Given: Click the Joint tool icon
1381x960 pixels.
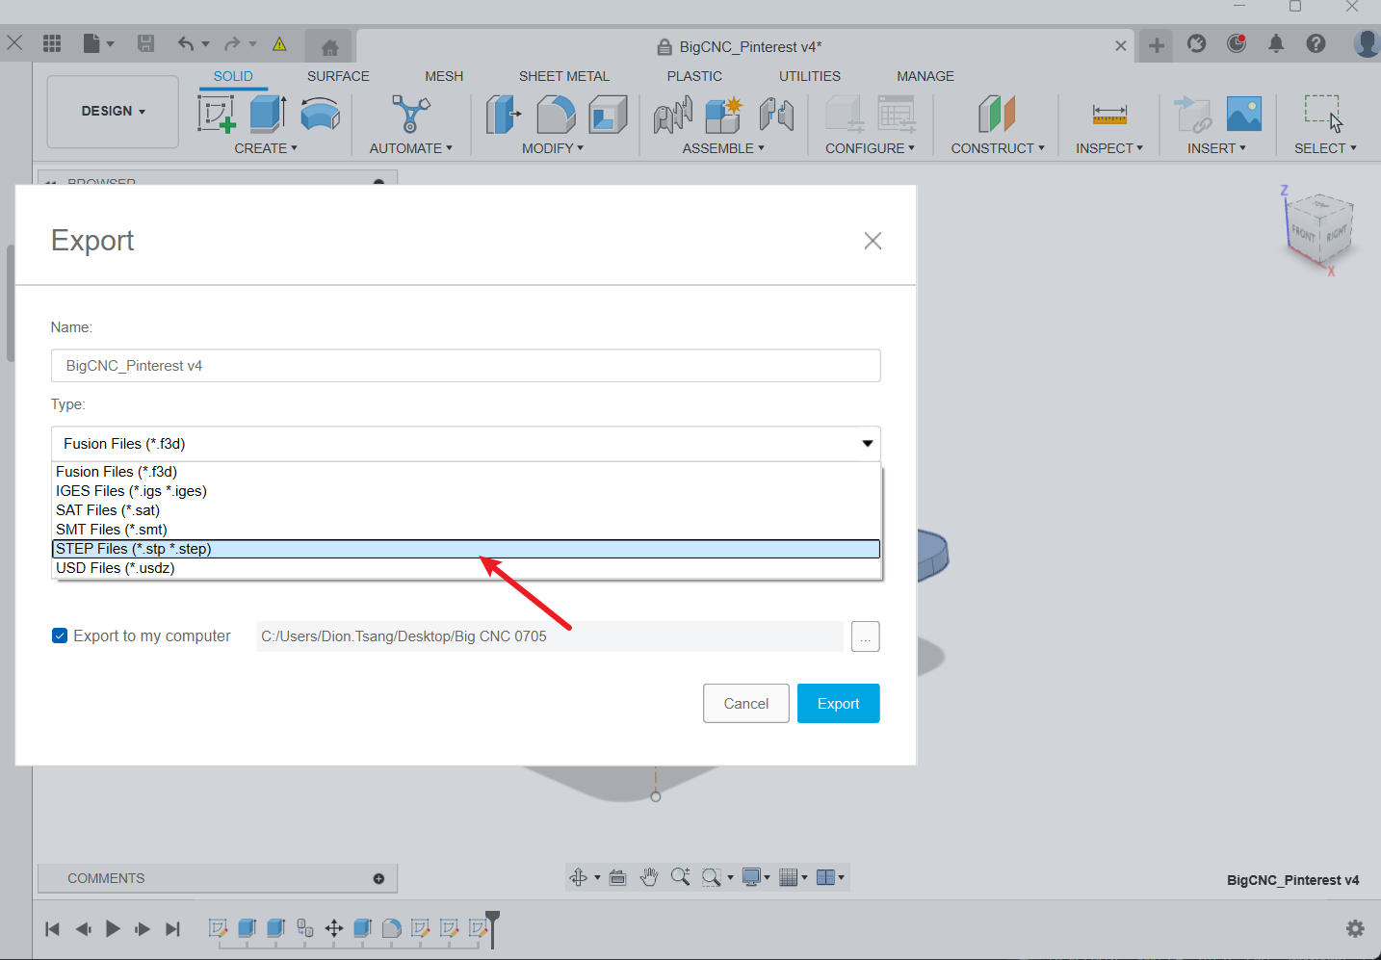Looking at the screenshot, I should 673,115.
